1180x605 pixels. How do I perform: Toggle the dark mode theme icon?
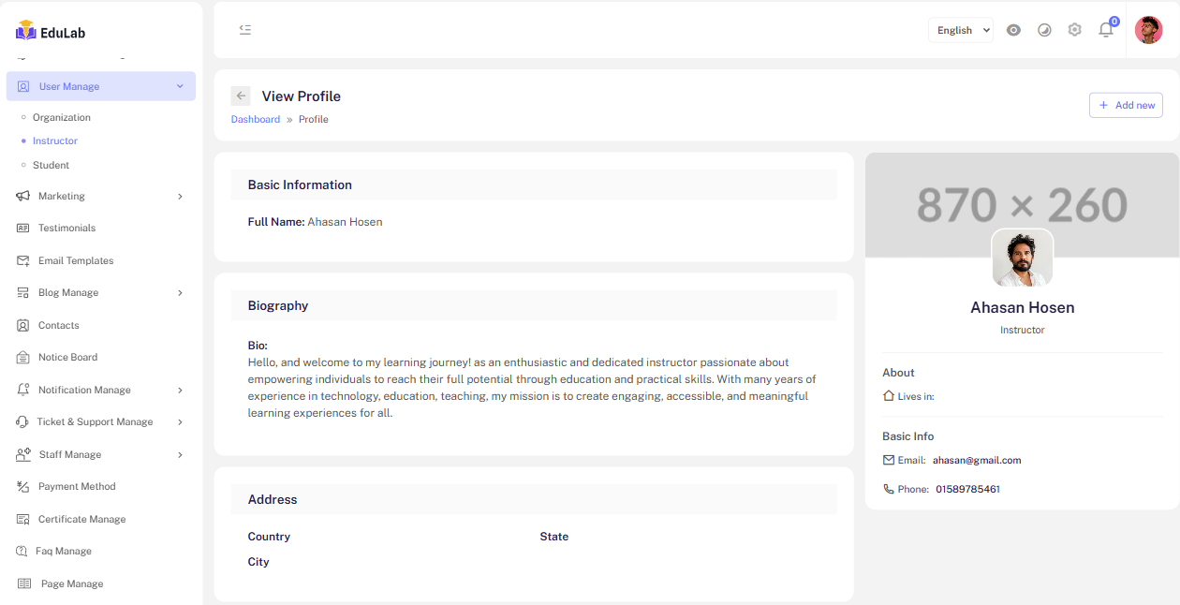point(1044,30)
